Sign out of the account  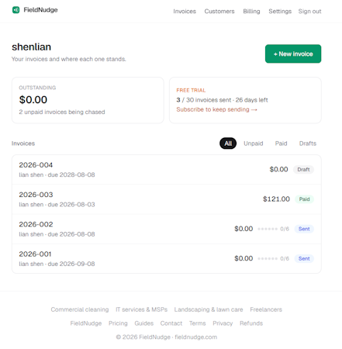pyautogui.click(x=309, y=12)
